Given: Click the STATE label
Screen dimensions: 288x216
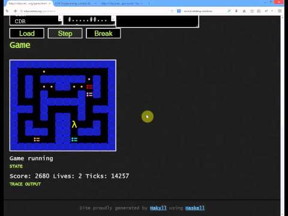Looking at the screenshot, I should [x=16, y=166].
